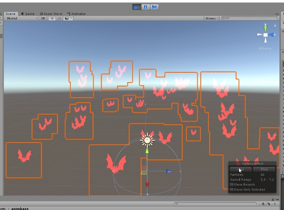Enable Show Only Selected checkbox
Screen dimensions: 284x210
(x=231, y=190)
